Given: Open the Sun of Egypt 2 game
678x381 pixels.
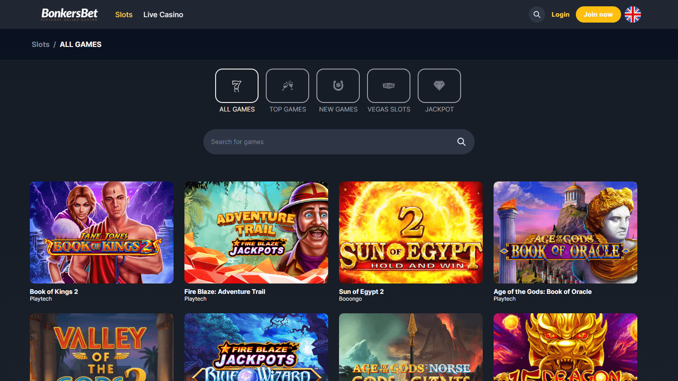Looking at the screenshot, I should pos(410,232).
